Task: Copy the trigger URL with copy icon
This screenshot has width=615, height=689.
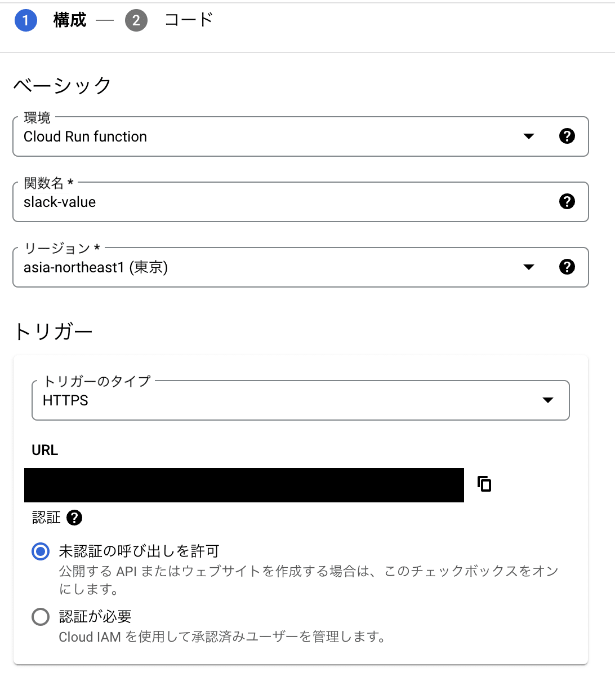Action: click(484, 484)
